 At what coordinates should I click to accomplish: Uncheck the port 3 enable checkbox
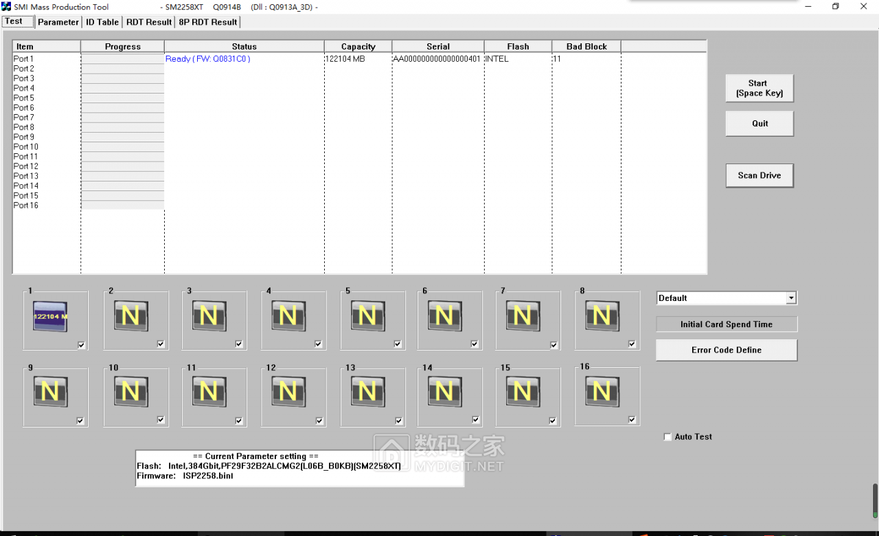pos(239,344)
